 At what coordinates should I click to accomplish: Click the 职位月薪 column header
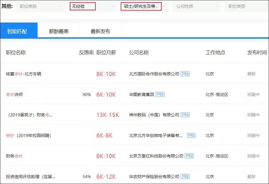106,53
